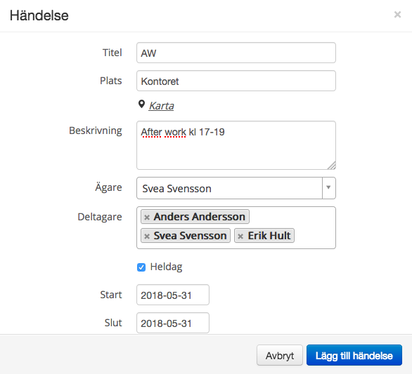
Task: Focus the Titel input field
Action: 236,53
